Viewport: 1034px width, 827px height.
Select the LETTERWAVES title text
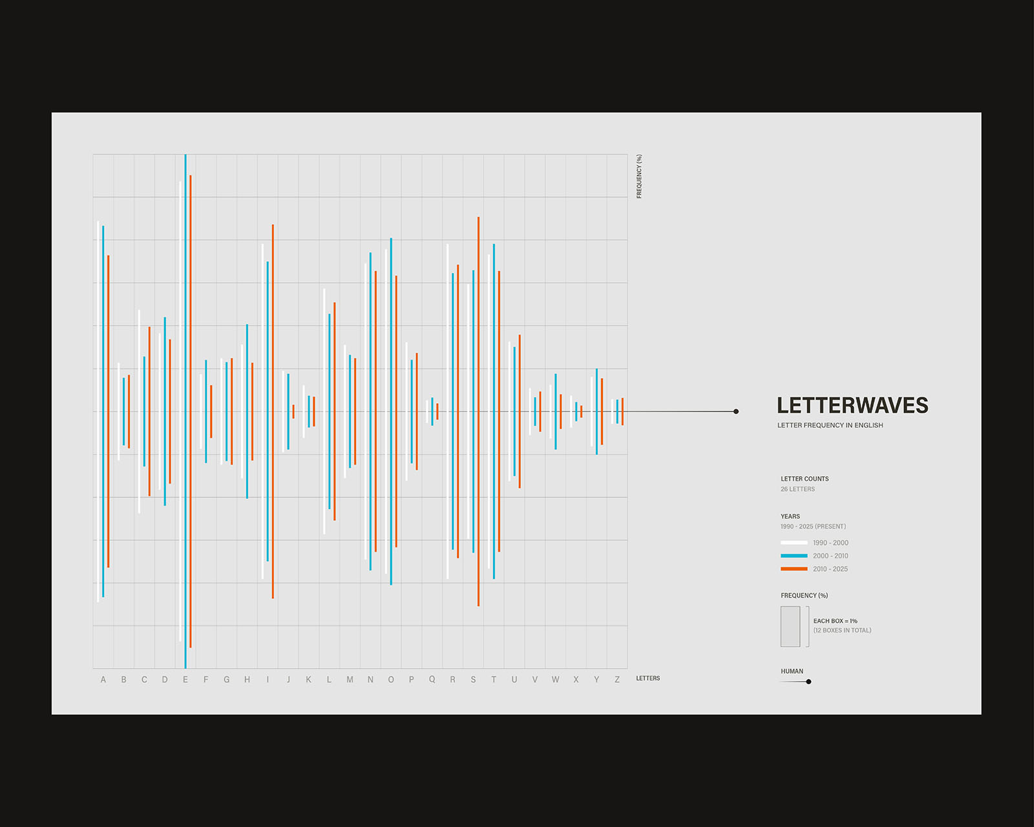click(852, 405)
